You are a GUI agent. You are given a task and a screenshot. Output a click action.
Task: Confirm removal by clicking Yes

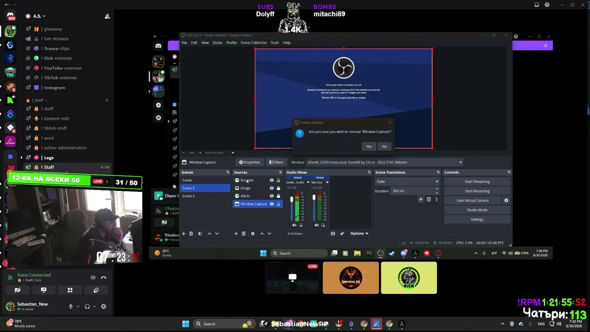point(369,146)
